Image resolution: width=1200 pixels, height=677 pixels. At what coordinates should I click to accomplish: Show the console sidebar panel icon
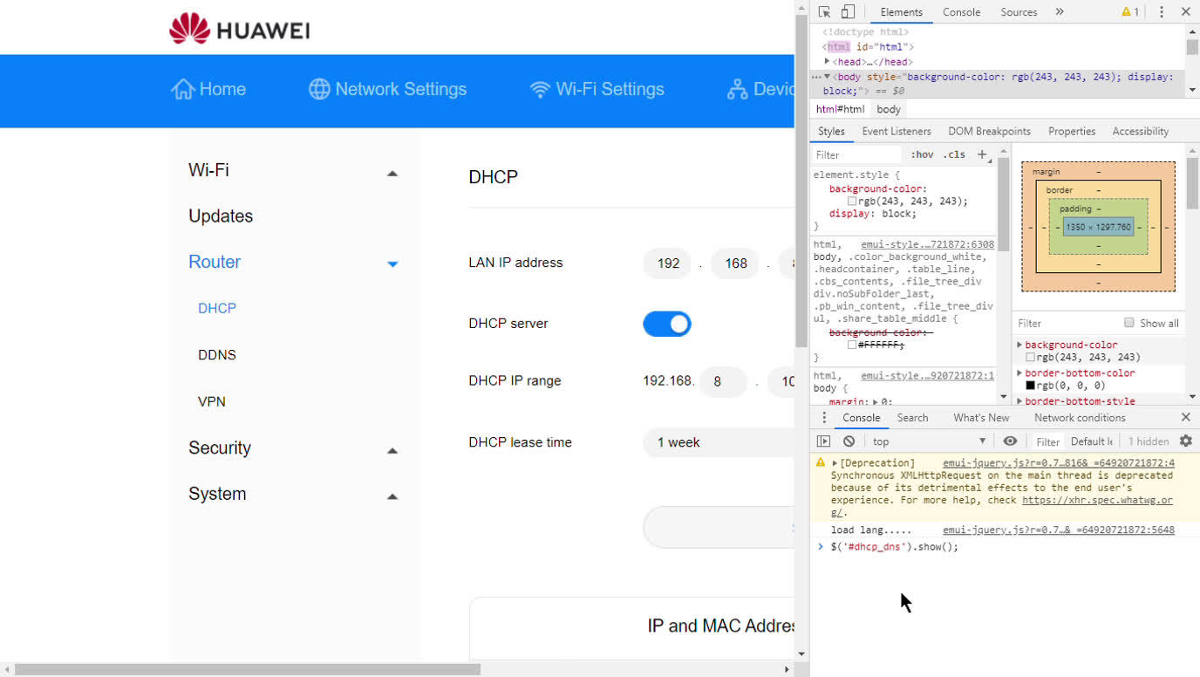pos(823,441)
